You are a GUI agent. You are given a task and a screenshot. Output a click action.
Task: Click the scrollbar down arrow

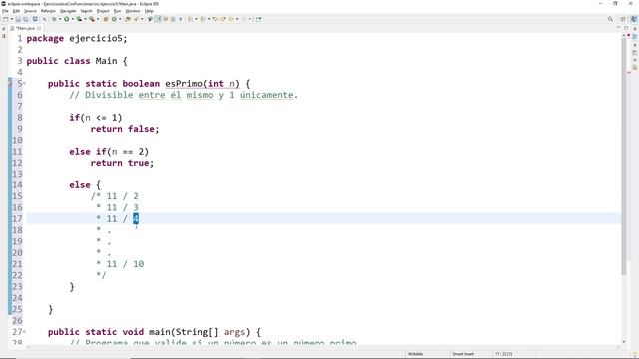[x=623, y=342]
